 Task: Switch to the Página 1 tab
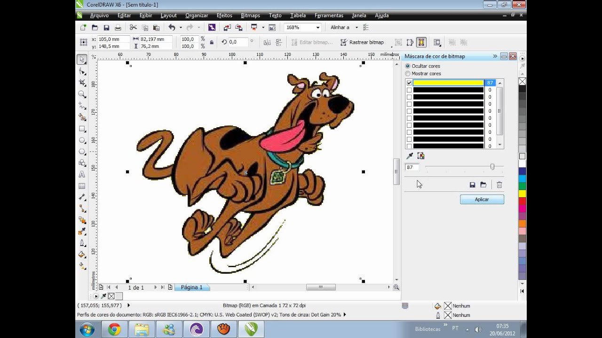192,287
